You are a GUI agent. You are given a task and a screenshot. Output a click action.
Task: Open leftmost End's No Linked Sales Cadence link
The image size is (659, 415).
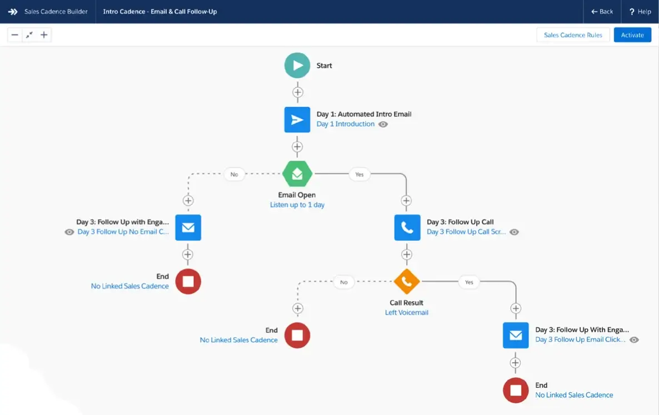(130, 286)
